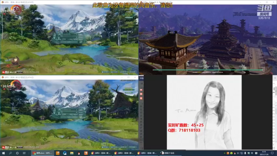
Task: Open the 2个会话 chat taskbar item
Action: tap(170, 153)
